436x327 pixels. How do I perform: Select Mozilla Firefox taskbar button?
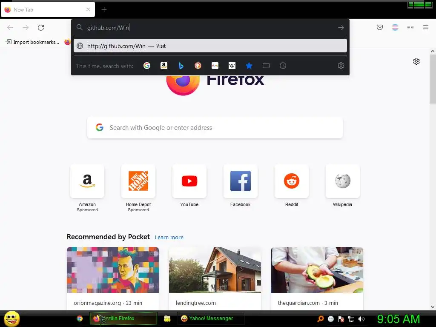tap(123, 318)
